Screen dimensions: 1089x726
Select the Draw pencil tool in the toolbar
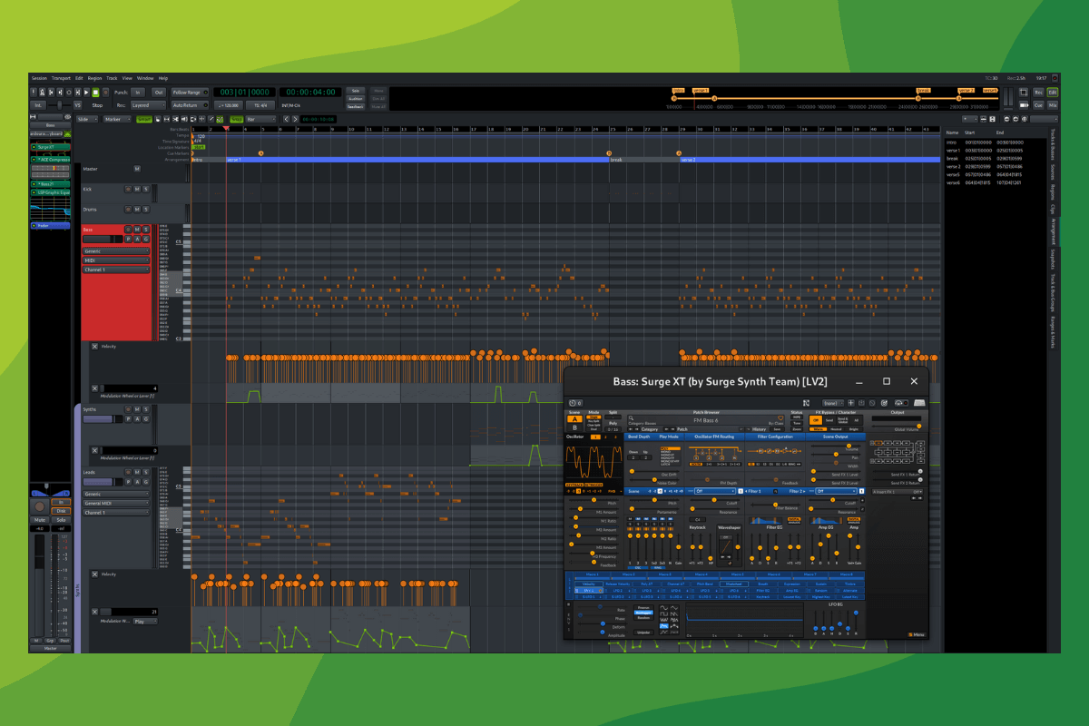tap(211, 117)
